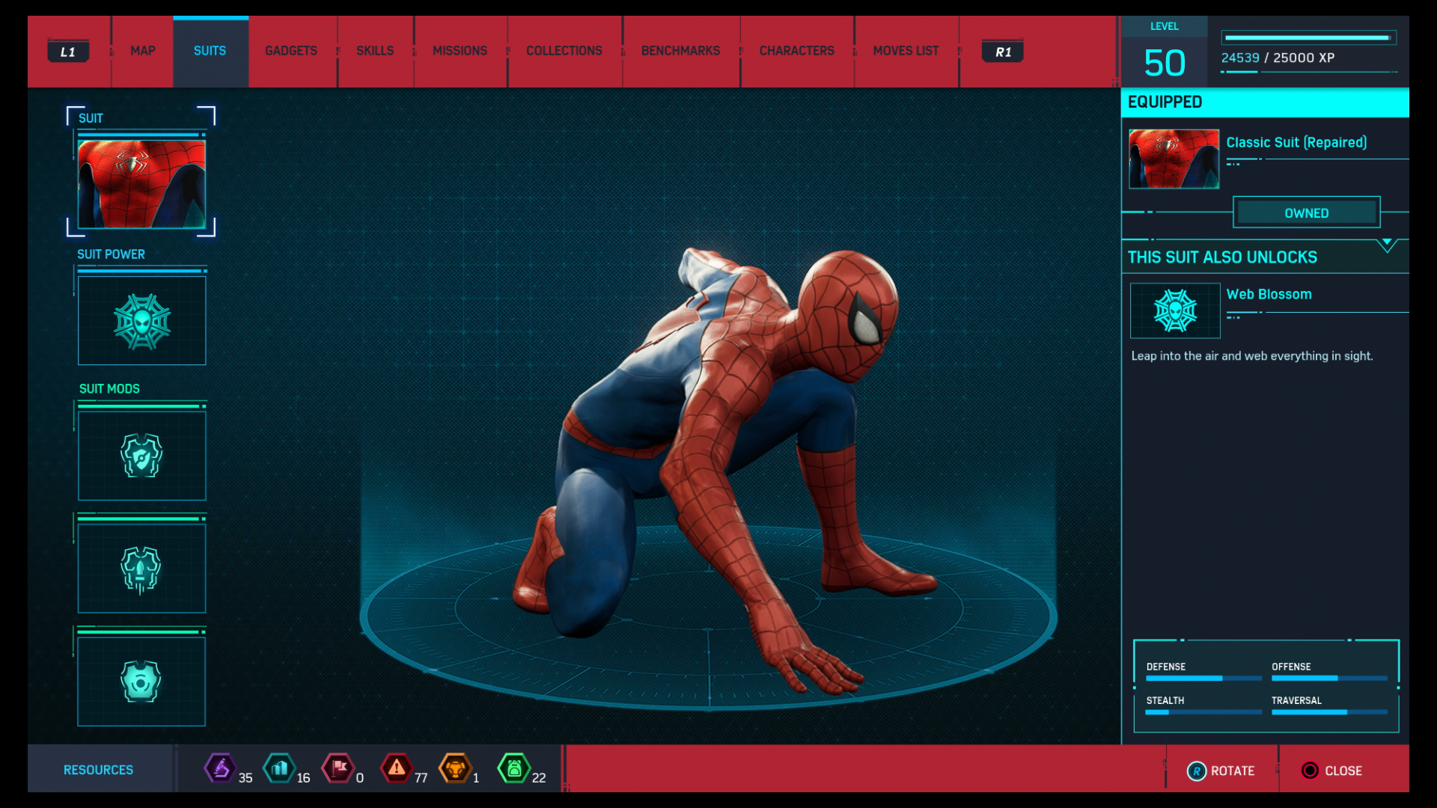Image resolution: width=1437 pixels, height=808 pixels.
Task: Click the Rotate control
Action: pos(1221,771)
